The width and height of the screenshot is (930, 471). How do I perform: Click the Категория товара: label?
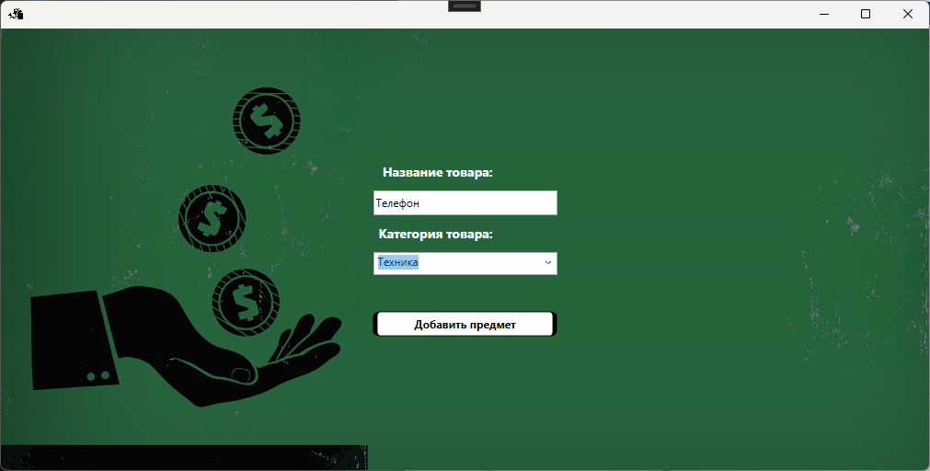click(x=435, y=235)
